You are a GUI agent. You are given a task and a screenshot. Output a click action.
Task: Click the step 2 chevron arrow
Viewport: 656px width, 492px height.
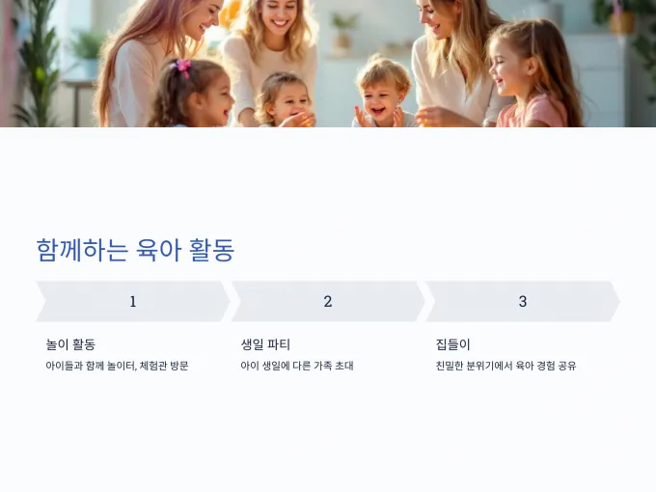(328, 301)
